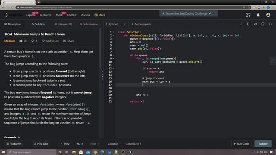Open the Windows Start menu
276x155 pixels.
[x=3, y=152]
